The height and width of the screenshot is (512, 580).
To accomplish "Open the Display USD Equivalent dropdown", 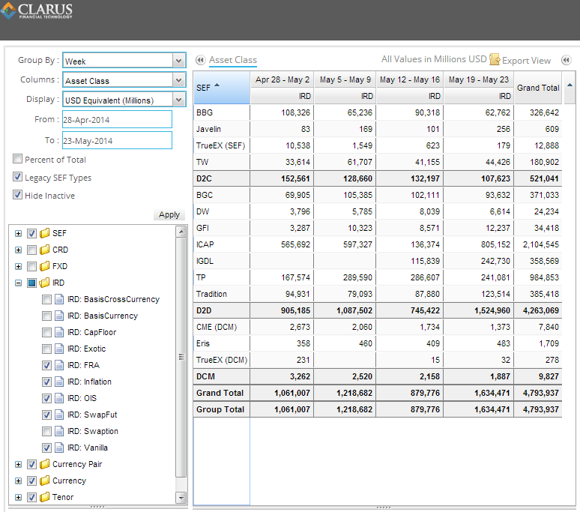I will point(178,100).
